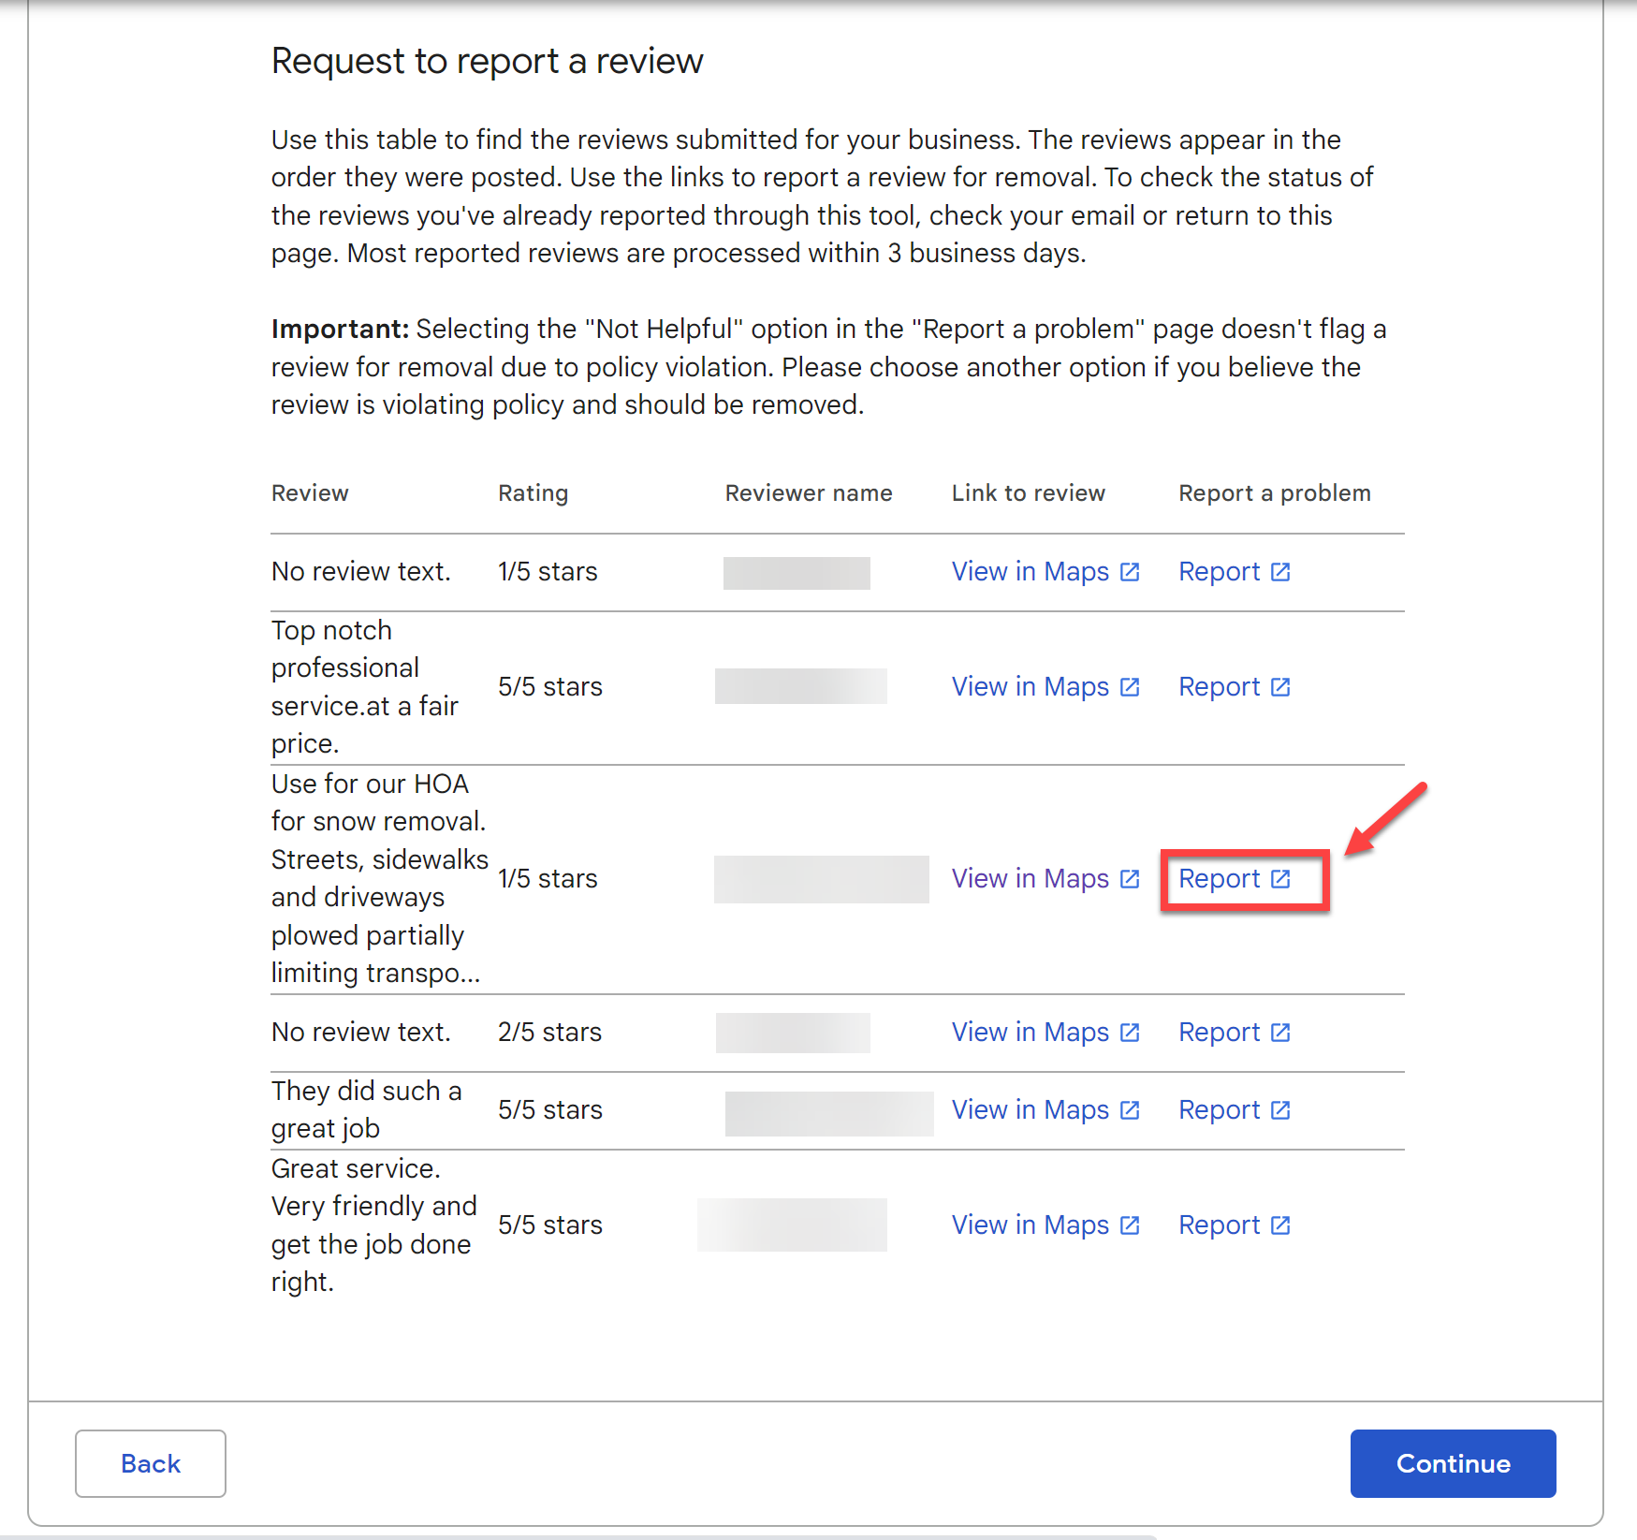Click the external-link icon beside the first Report link
Image resolution: width=1637 pixels, height=1540 pixels.
[x=1281, y=571]
